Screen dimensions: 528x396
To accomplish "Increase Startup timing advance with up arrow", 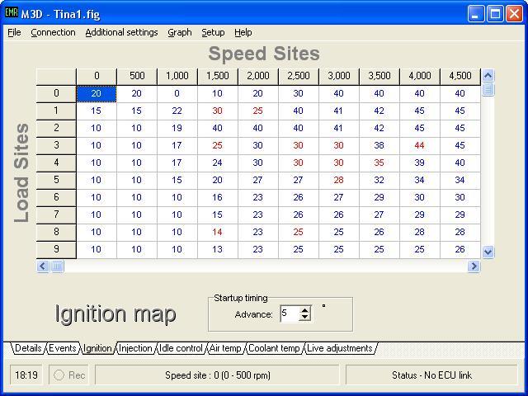I will pyautogui.click(x=305, y=310).
